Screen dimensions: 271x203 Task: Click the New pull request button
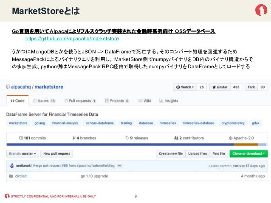tap(56, 153)
